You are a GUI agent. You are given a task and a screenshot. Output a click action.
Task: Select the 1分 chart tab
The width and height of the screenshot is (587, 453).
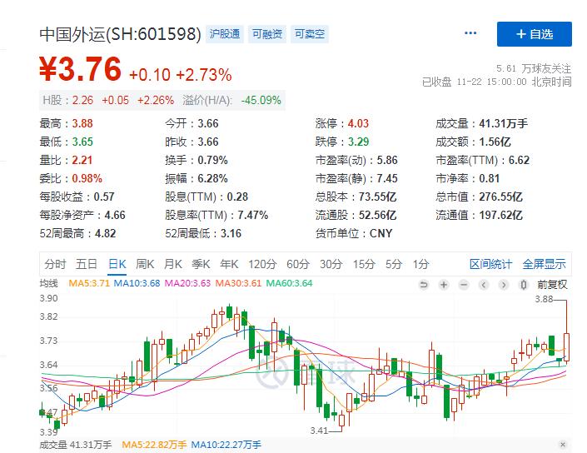420,264
